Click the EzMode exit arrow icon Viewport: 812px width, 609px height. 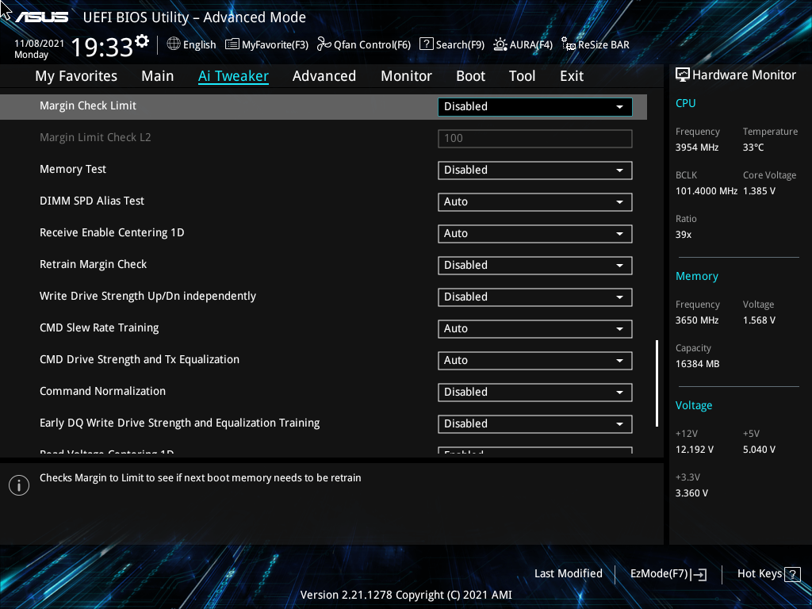point(699,574)
